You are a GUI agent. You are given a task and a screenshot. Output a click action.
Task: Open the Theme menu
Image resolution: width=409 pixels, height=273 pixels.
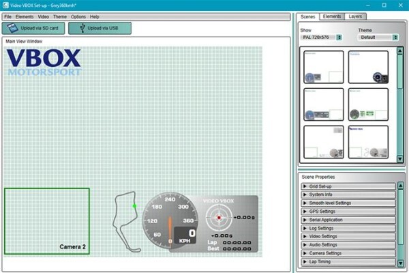pos(60,16)
